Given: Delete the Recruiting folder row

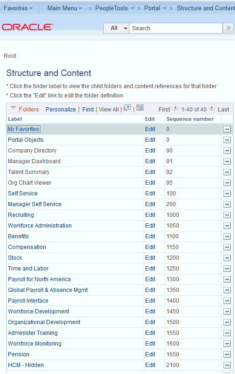Looking at the screenshot, I should 227,215.
